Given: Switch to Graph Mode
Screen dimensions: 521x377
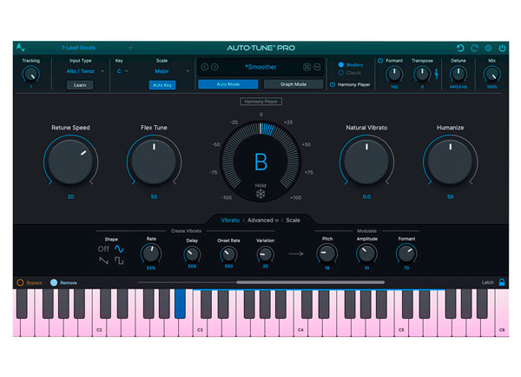Looking at the screenshot, I should [293, 84].
